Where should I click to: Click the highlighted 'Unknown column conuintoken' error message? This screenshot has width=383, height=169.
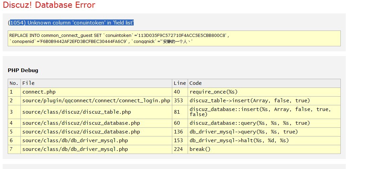click(x=72, y=23)
